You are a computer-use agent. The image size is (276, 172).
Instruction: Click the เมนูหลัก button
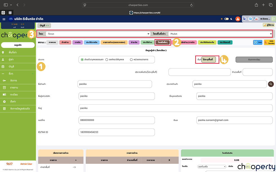click(x=18, y=45)
